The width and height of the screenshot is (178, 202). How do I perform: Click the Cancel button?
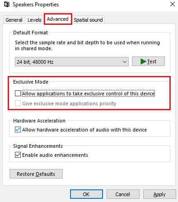(123, 194)
